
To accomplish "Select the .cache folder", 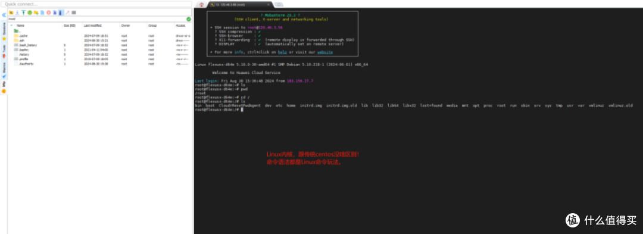I will [20, 36].
